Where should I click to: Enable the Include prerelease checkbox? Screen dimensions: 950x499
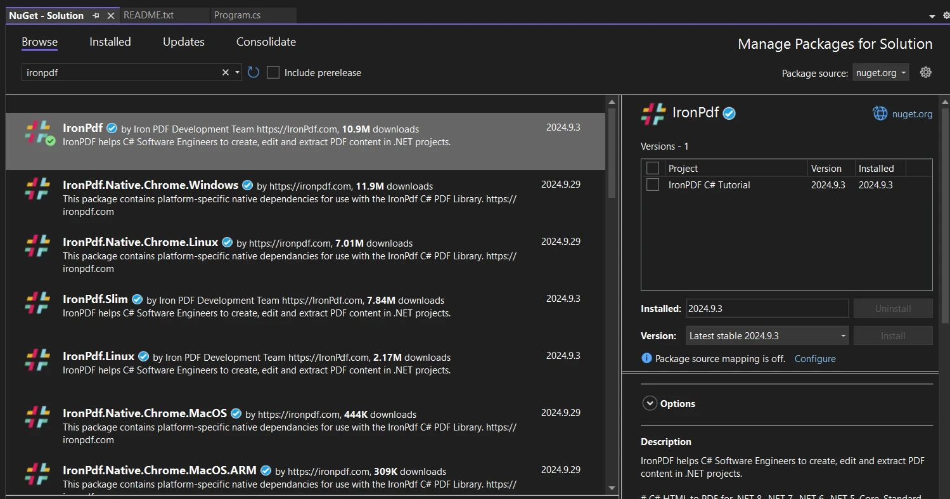pyautogui.click(x=273, y=72)
